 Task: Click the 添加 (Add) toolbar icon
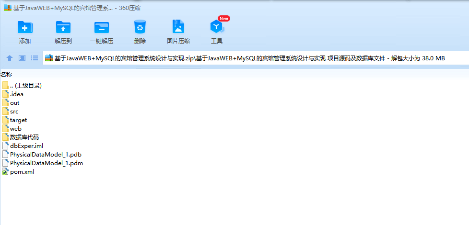click(25, 27)
